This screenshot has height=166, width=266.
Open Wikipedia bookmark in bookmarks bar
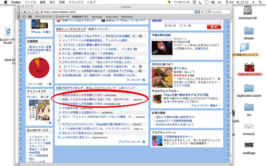[x=127, y=17]
